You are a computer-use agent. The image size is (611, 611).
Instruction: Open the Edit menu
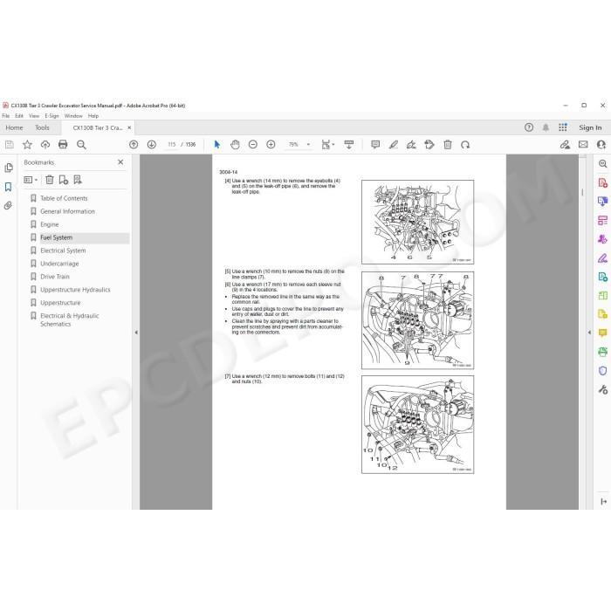tap(19, 116)
